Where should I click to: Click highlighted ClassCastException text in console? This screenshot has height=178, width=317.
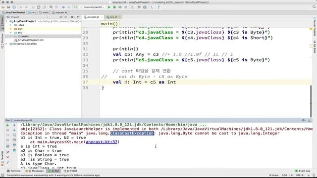(132, 133)
